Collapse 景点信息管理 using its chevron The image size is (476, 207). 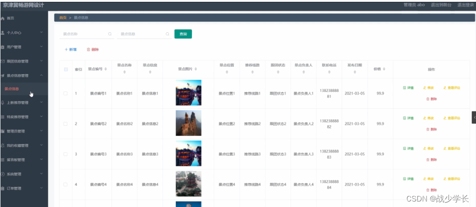(x=42, y=75)
